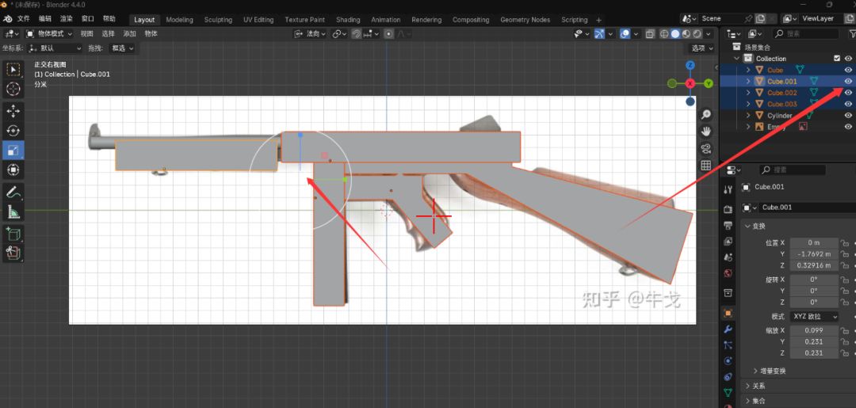Pick the Measure tool

click(13, 212)
